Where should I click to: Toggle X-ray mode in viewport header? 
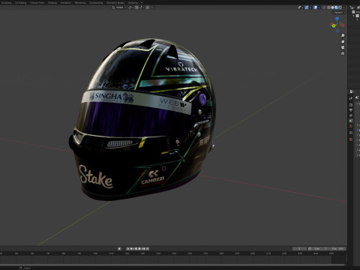point(324,7)
